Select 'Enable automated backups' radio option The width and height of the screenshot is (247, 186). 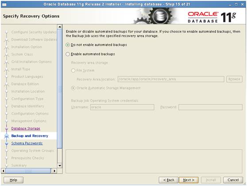click(x=68, y=54)
